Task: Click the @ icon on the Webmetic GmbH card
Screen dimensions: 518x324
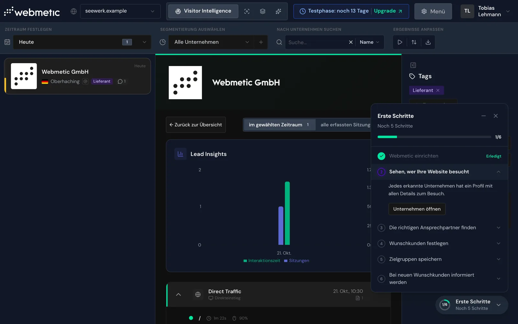Action: coord(85,81)
